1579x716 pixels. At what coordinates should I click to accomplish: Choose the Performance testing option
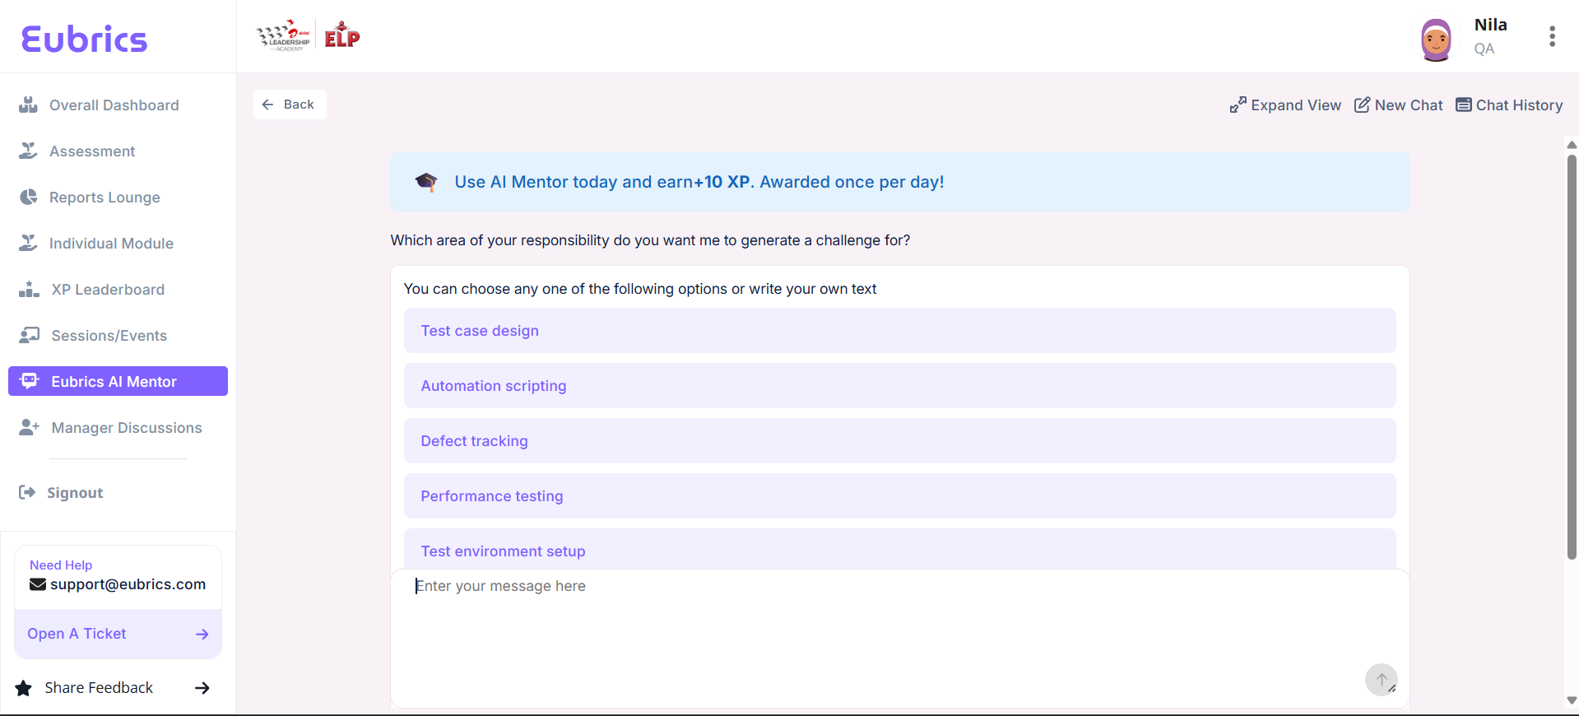coord(899,496)
